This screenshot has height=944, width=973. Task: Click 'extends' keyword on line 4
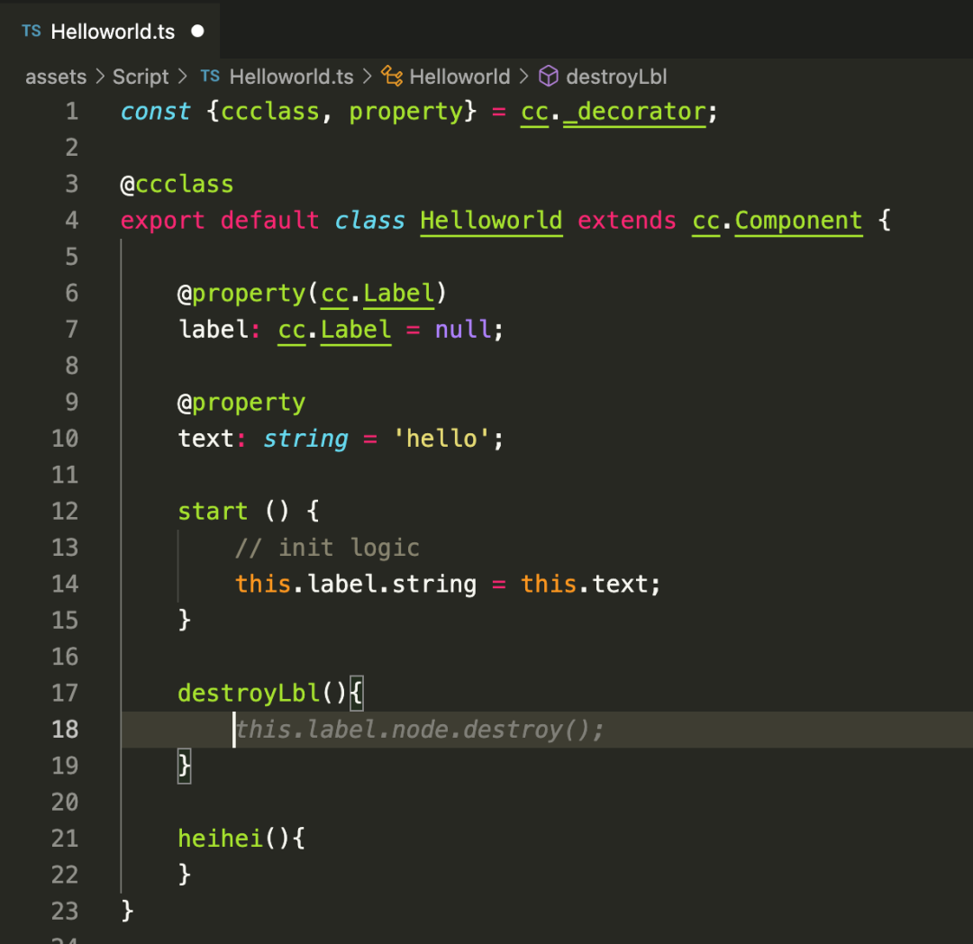[627, 221]
